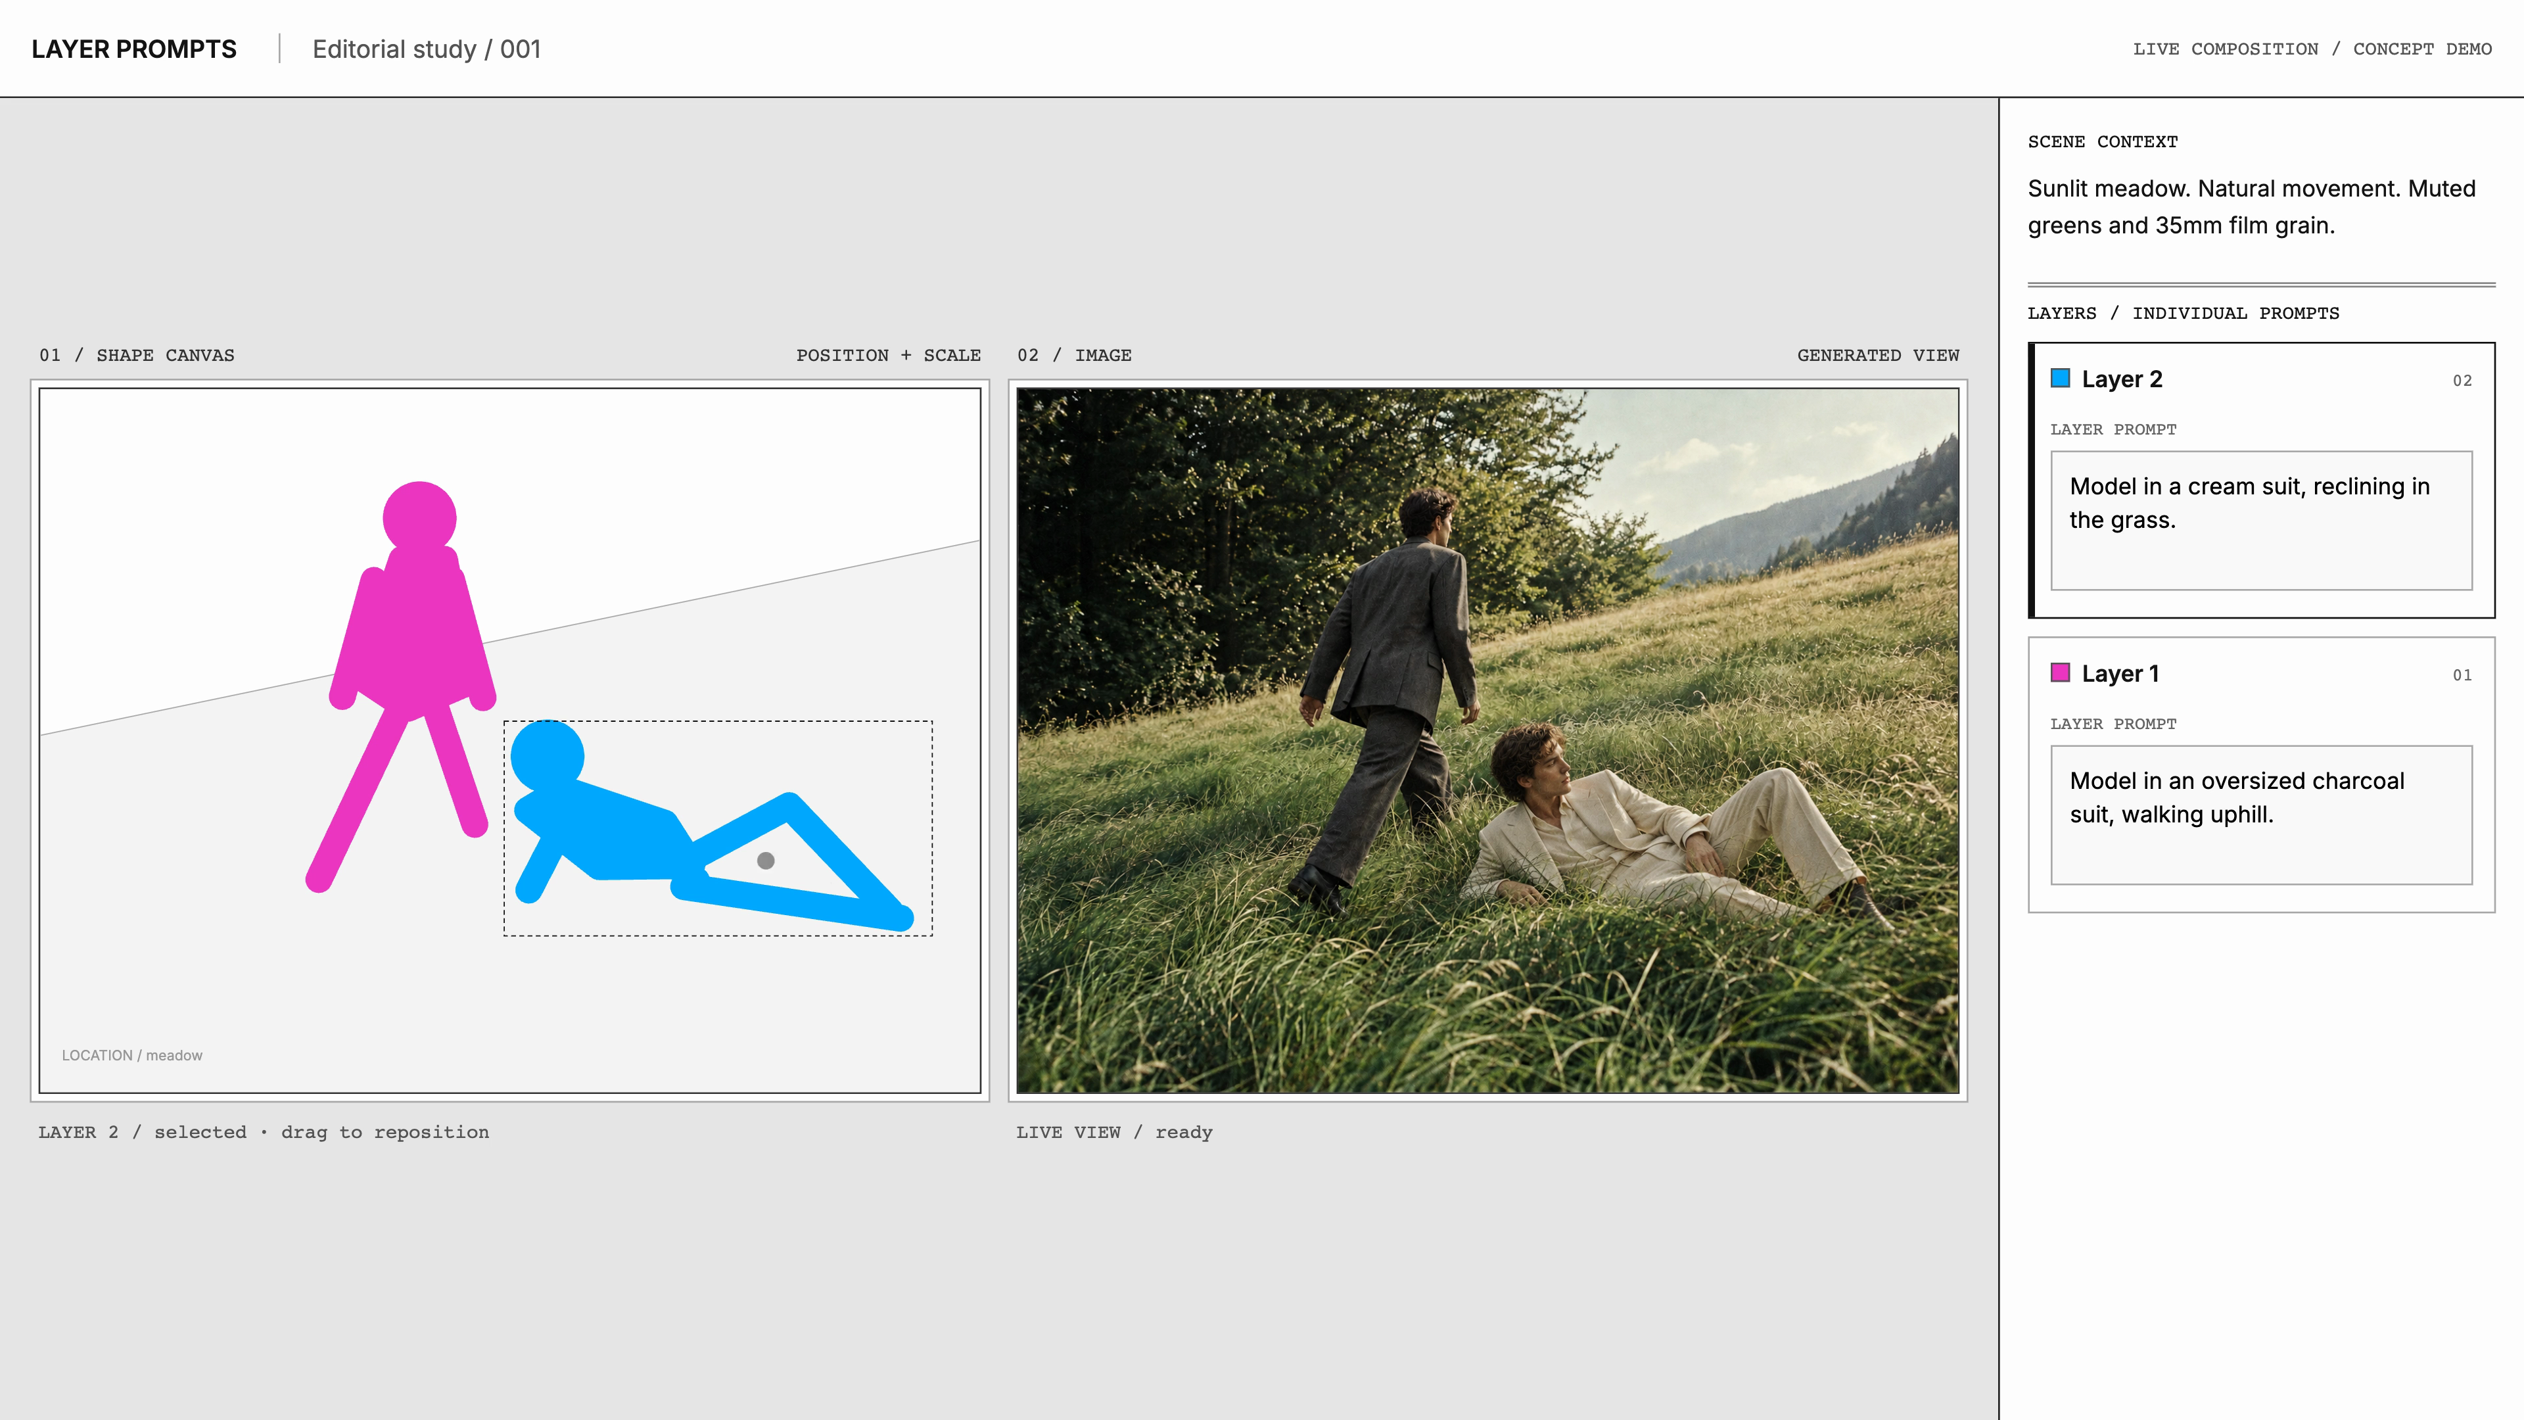The width and height of the screenshot is (2524, 1420).
Task: Click the 'LIVE VIEW / ready' status text
Action: (x=1114, y=1132)
